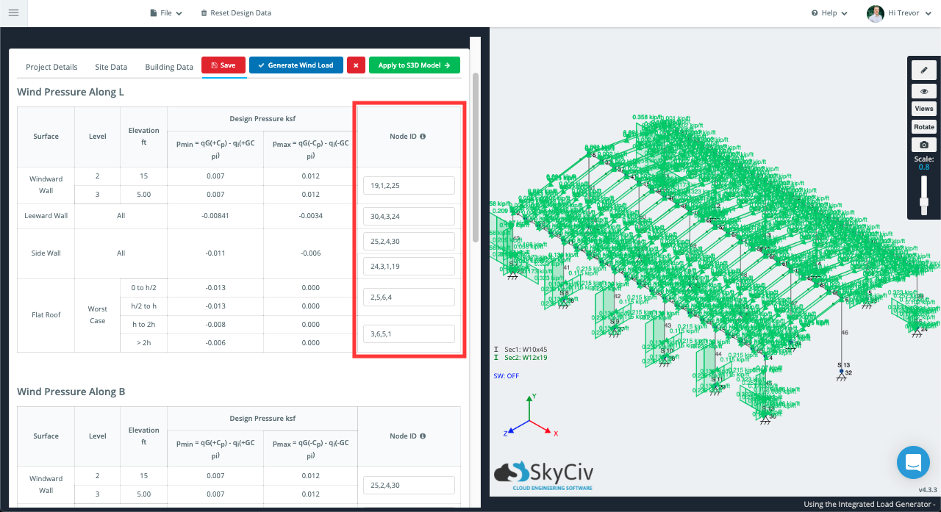941x512 pixels.
Task: Open the Project Details tab
Action: coord(51,66)
